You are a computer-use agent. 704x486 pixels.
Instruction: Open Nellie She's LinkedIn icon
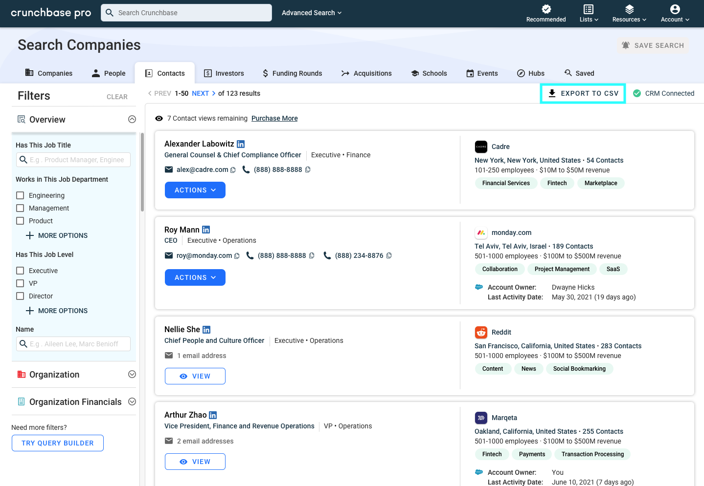pyautogui.click(x=206, y=330)
